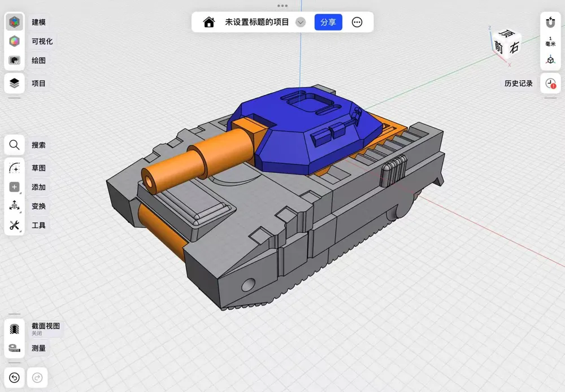Go to home via house icon
Image resolution: width=565 pixels, height=392 pixels.
(209, 23)
